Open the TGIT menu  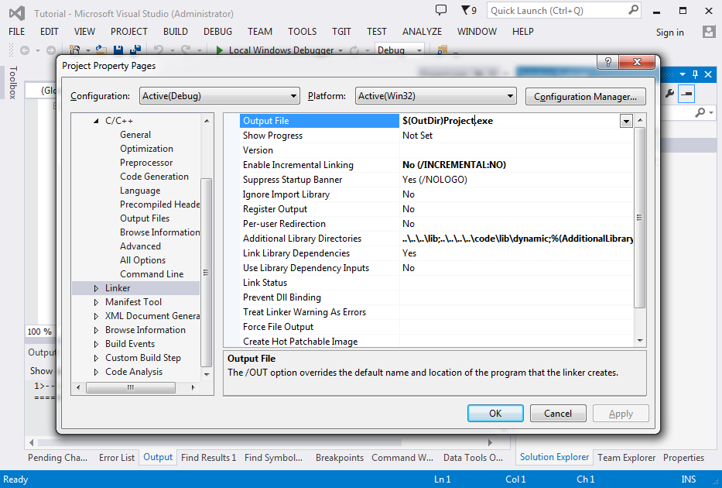coord(341,31)
